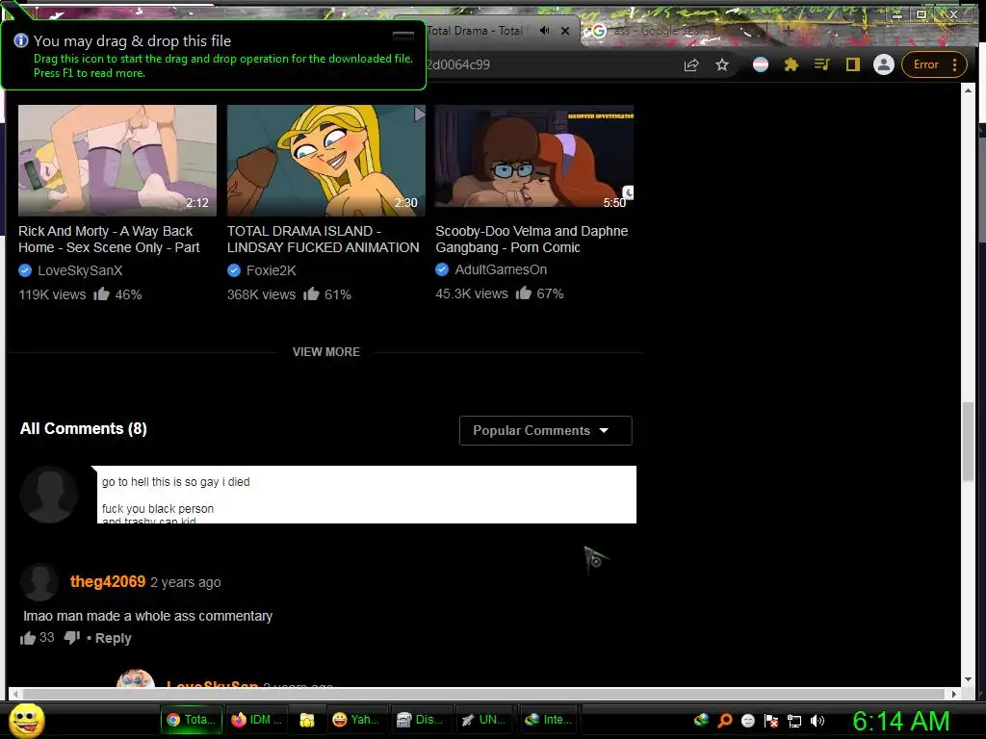Open the AdultGamesOn channel link

click(x=501, y=269)
